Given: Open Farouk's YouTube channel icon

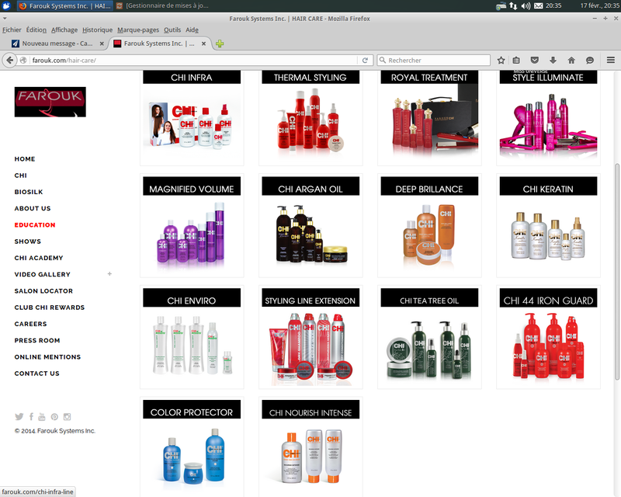Looking at the screenshot, I should (x=42, y=416).
